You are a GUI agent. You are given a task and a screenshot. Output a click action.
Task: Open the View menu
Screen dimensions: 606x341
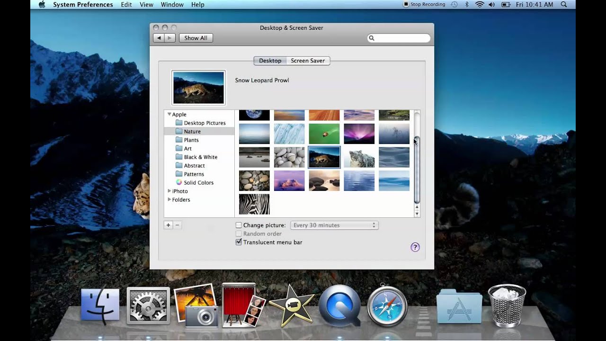click(x=146, y=5)
